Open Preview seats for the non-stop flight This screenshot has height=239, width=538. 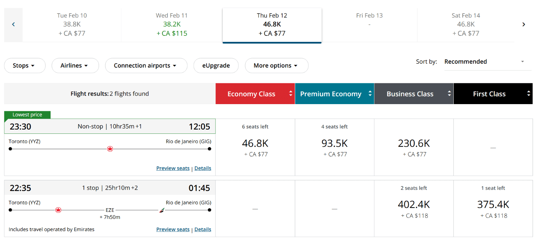pos(173,168)
